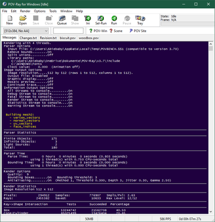
Task: Visit the POV Site link
Action: click(138, 31)
